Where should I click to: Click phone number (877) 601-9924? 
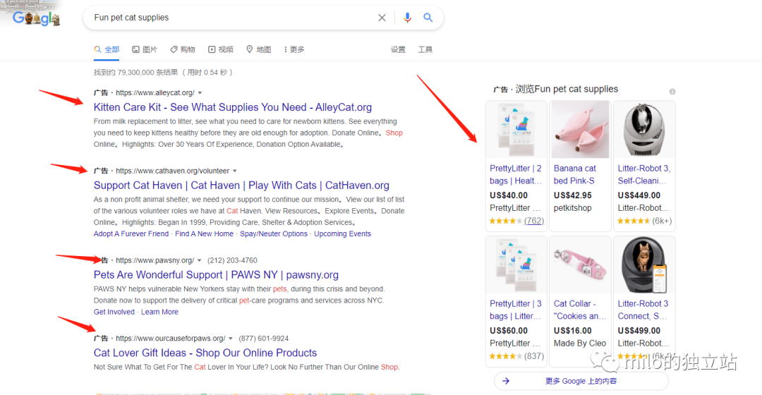[x=263, y=339]
